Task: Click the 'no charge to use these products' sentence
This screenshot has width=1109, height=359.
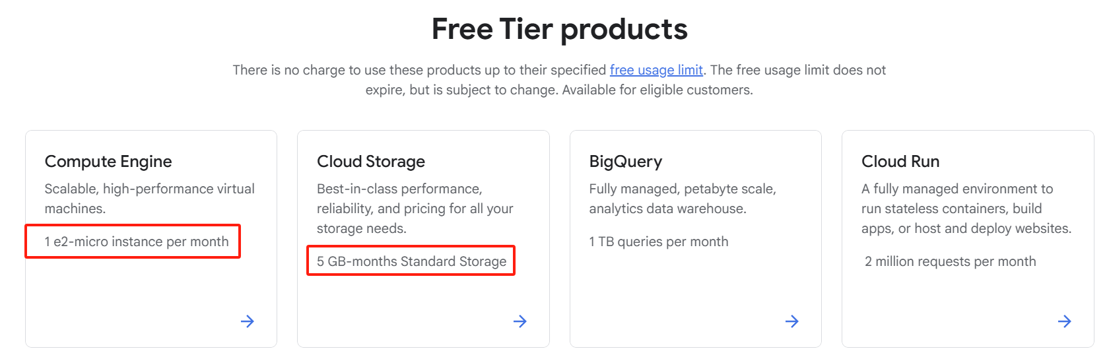Action: point(420,70)
